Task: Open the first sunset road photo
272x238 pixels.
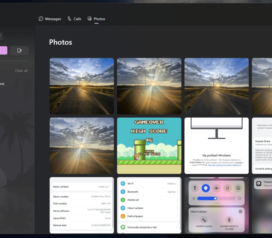Action: (x=82, y=86)
